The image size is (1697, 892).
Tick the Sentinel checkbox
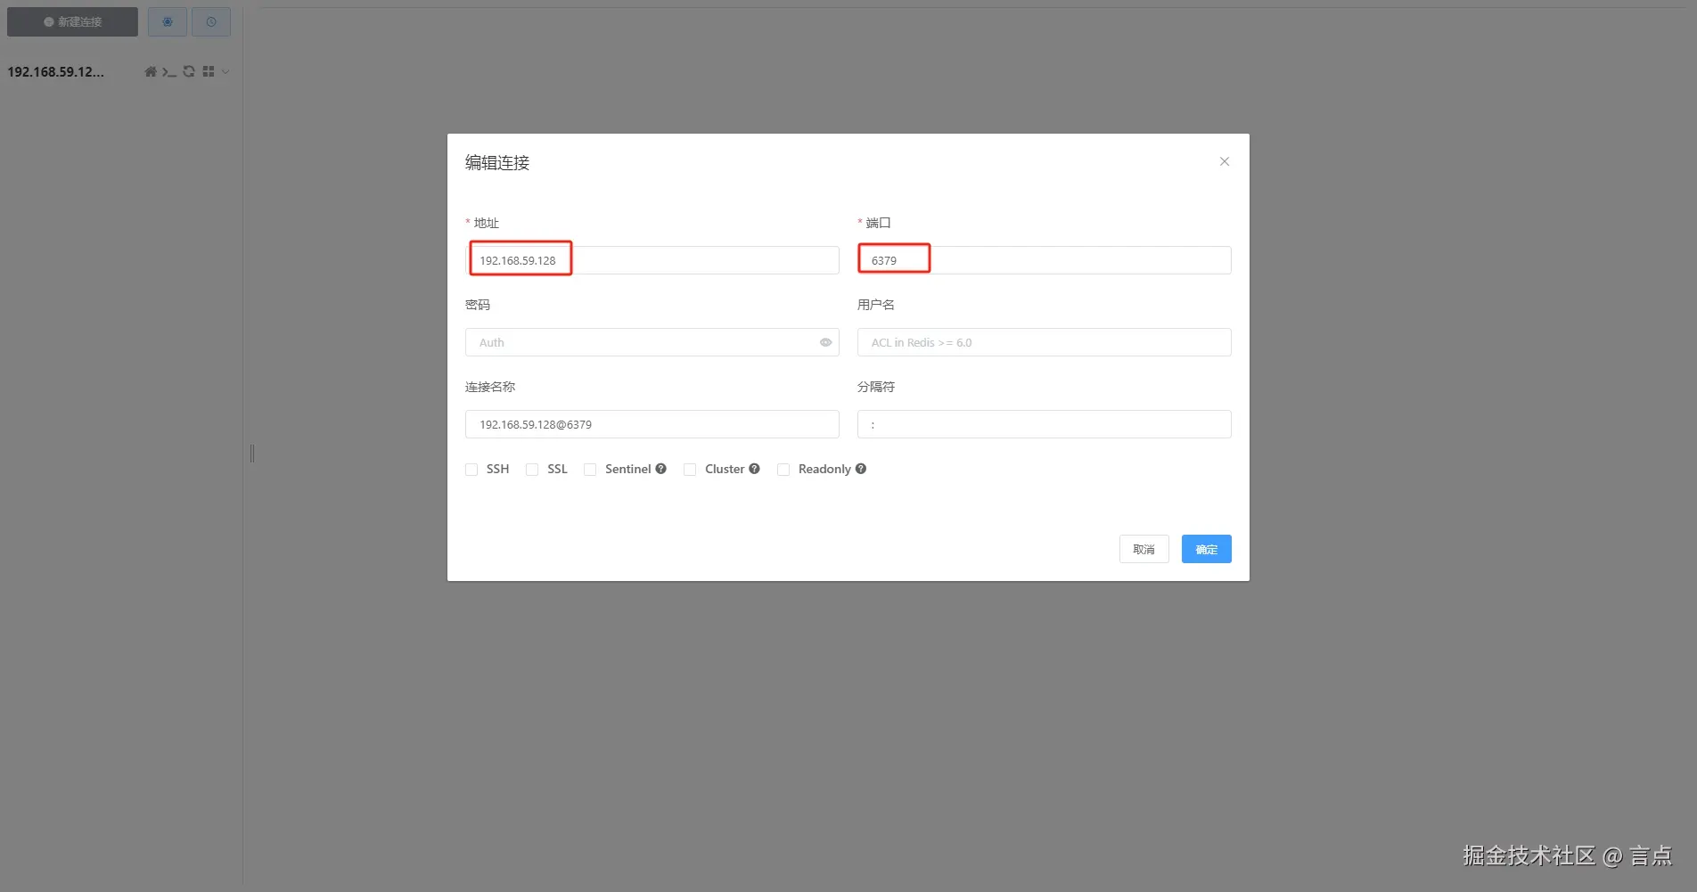[x=590, y=470]
